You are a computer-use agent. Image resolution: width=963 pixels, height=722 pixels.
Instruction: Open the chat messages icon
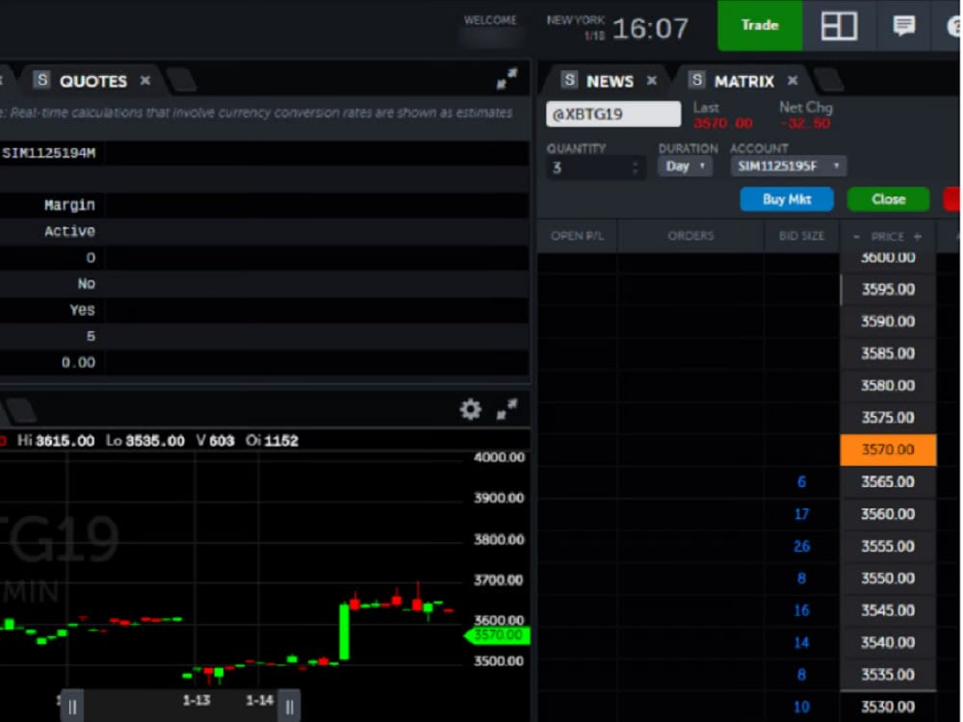(x=903, y=26)
